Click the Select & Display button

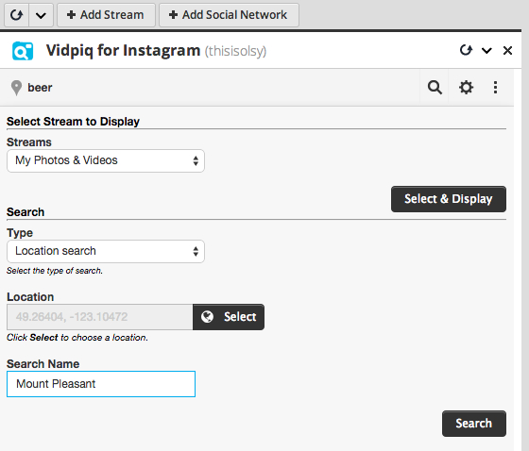[x=449, y=199]
